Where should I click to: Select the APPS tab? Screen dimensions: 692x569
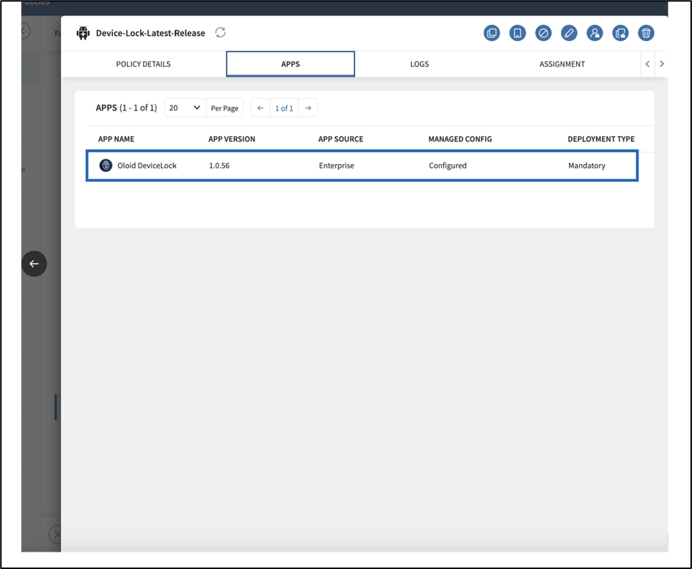pos(290,64)
